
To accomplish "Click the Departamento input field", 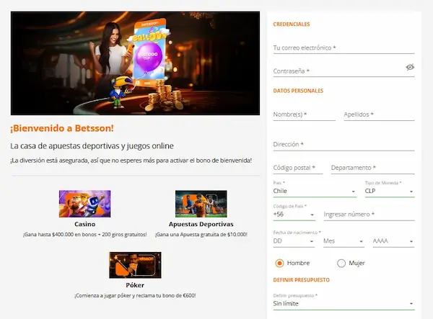I will (x=373, y=168).
